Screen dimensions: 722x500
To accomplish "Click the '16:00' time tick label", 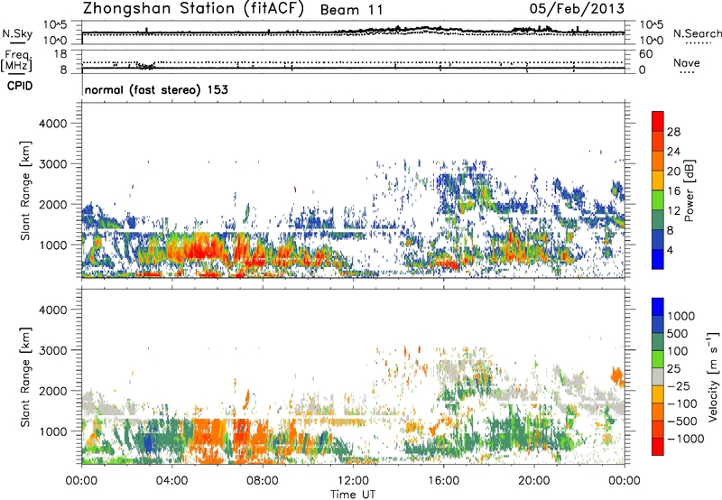I will coord(443,481).
